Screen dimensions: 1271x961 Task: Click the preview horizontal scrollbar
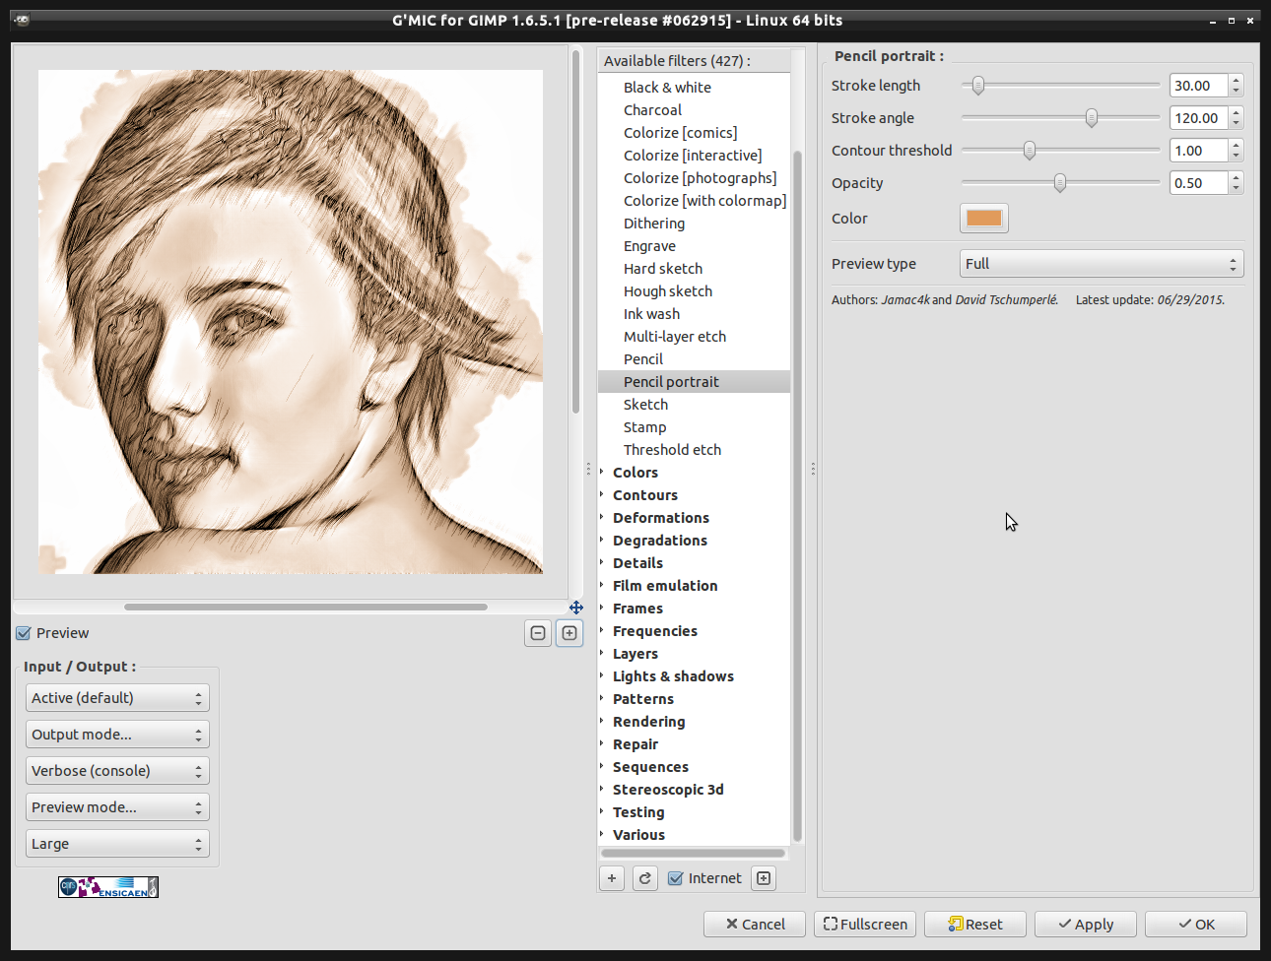coord(305,608)
